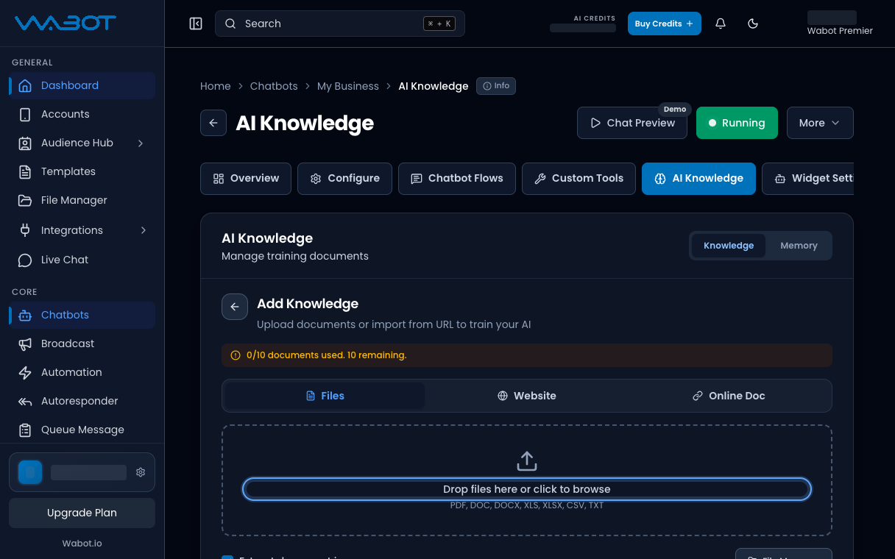Select the Files source tab
The width and height of the screenshot is (895, 559).
pyautogui.click(x=325, y=396)
